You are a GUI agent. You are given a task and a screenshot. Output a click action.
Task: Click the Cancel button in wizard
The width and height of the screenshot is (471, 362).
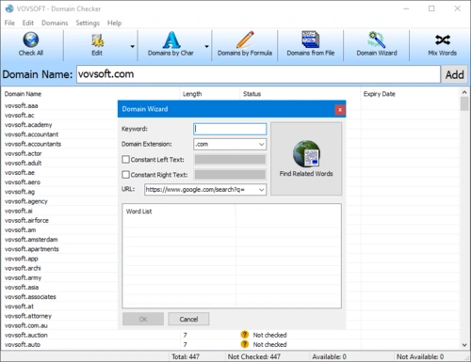pyautogui.click(x=188, y=319)
